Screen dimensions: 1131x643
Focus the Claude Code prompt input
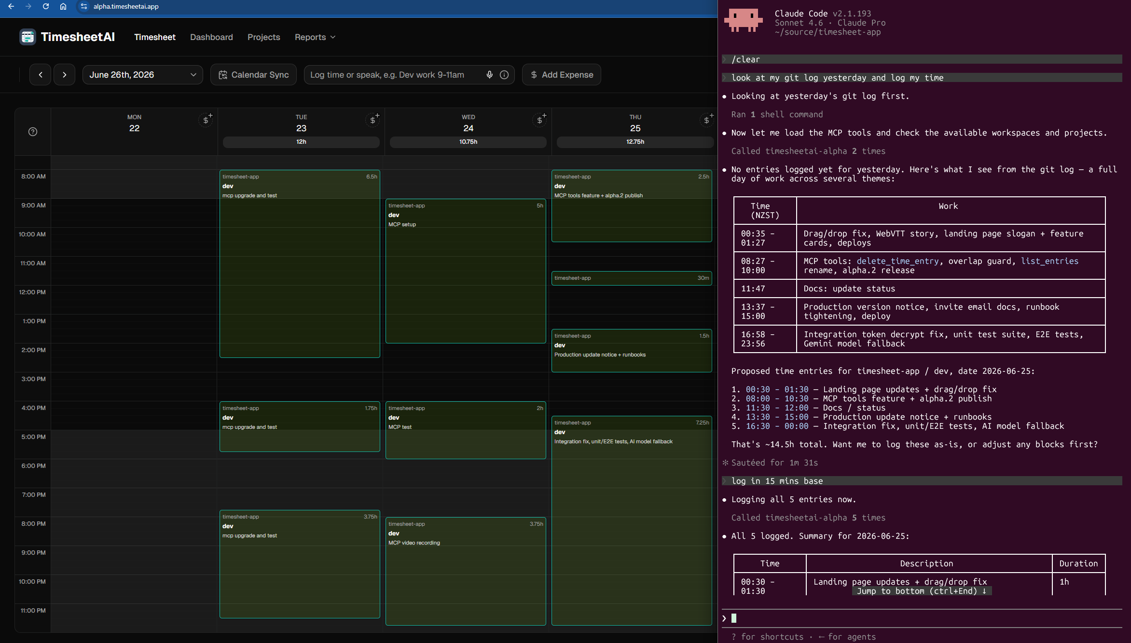(922, 618)
